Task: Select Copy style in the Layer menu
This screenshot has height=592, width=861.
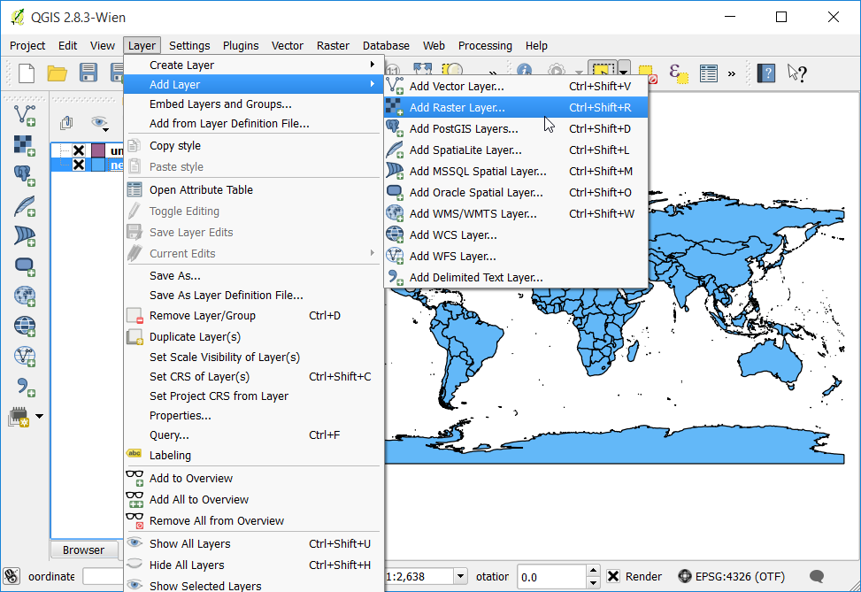Action: pyautogui.click(x=254, y=145)
